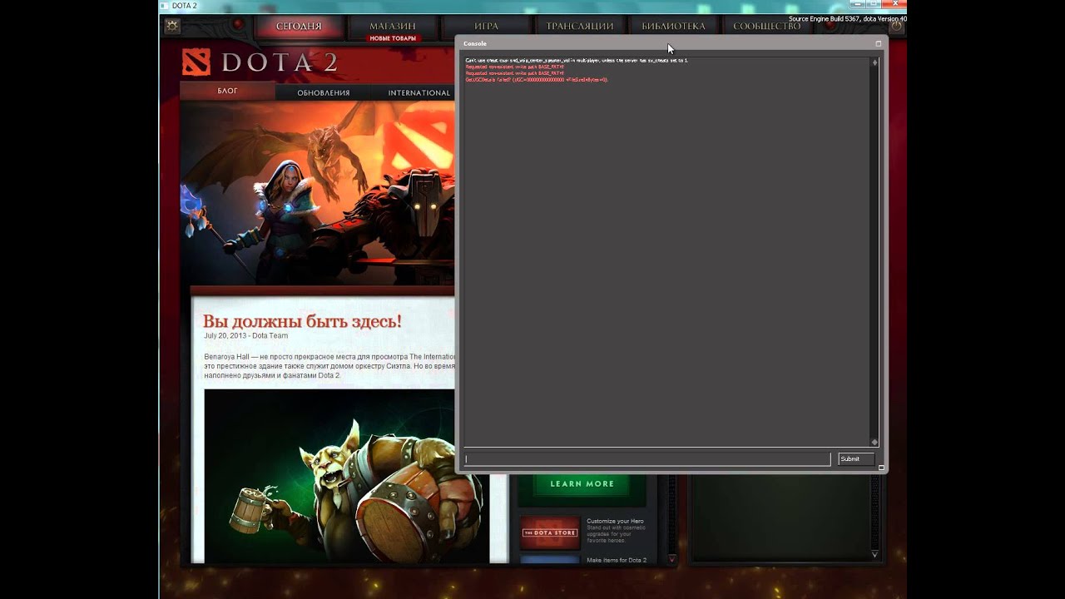Click the 'July 20, 2013 - Dota Team' byline
Image resolution: width=1065 pixels, height=599 pixels.
[245, 336]
